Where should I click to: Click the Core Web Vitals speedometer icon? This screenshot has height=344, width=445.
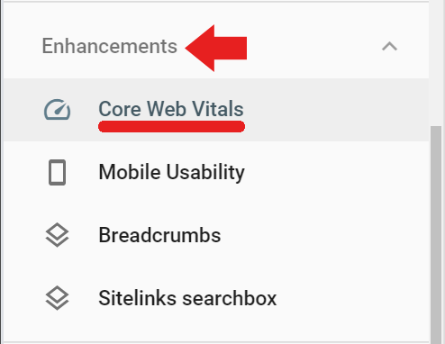[57, 109]
